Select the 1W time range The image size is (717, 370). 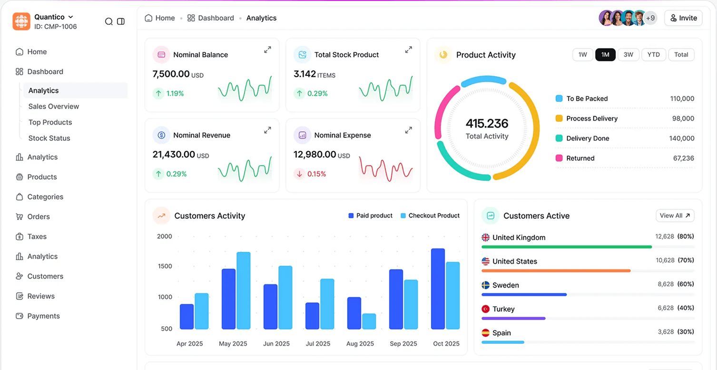click(x=582, y=55)
